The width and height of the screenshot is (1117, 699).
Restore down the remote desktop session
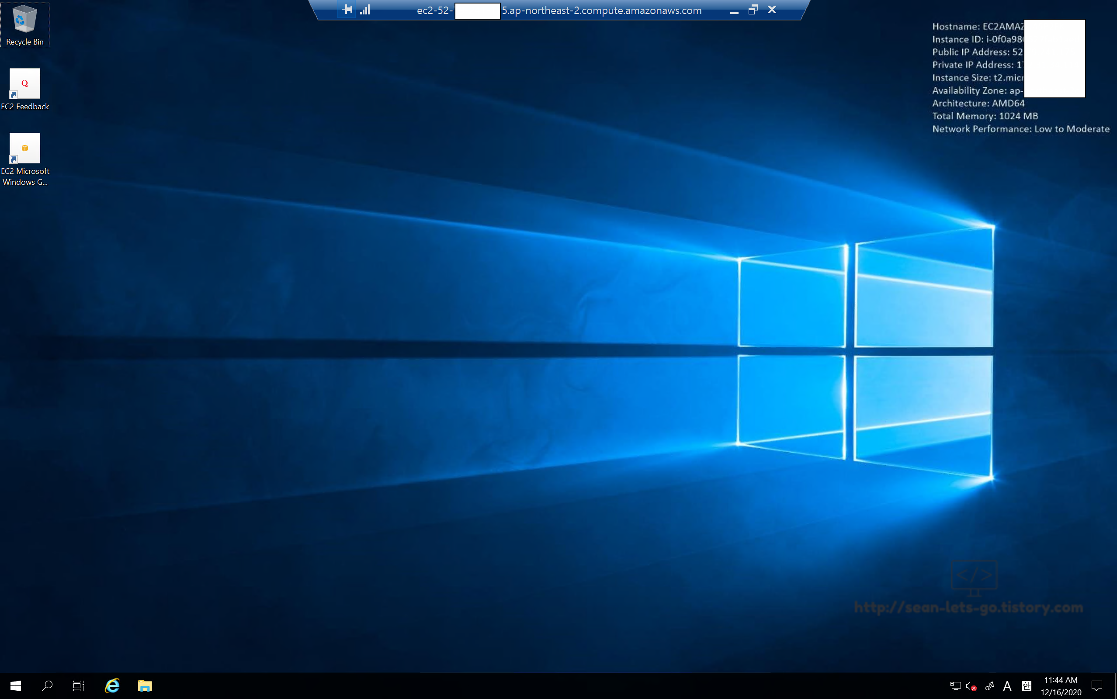click(x=753, y=10)
